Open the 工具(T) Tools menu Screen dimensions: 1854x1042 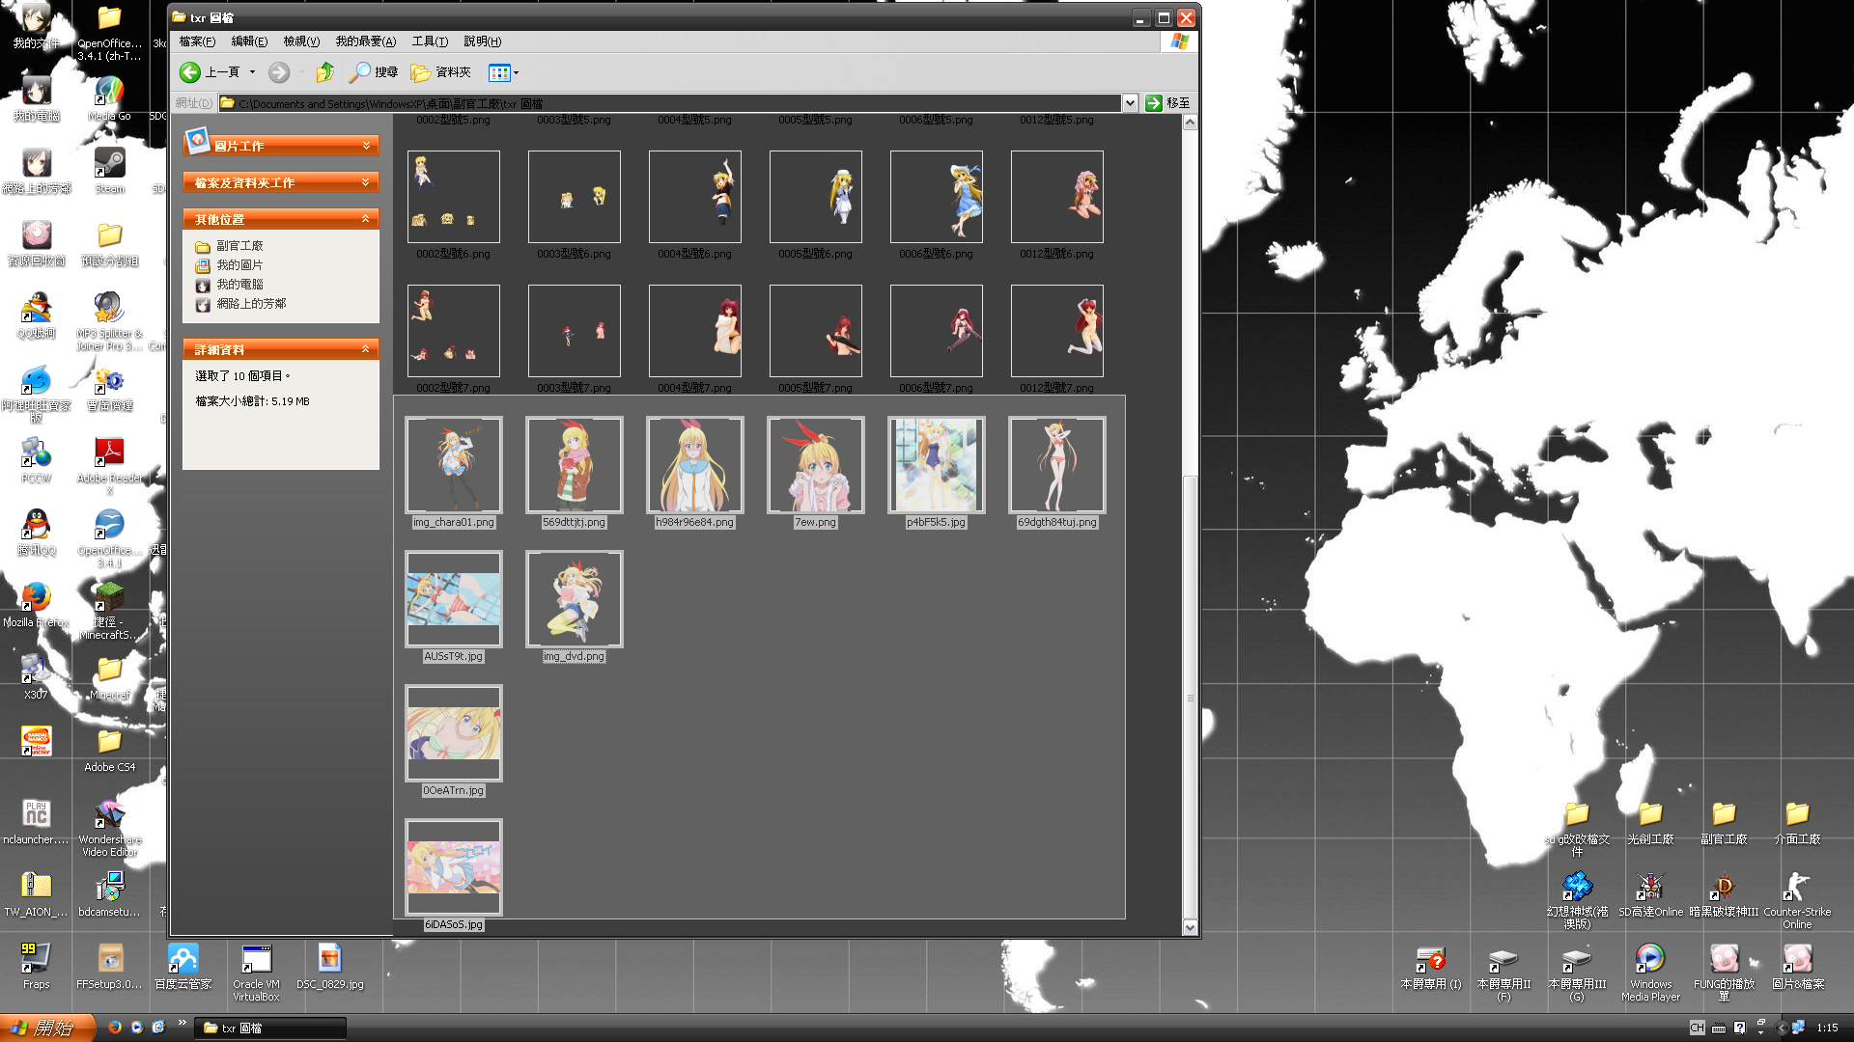429,41
